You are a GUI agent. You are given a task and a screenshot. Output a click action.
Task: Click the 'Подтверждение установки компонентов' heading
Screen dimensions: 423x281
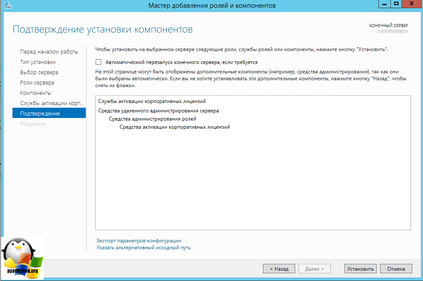point(103,29)
